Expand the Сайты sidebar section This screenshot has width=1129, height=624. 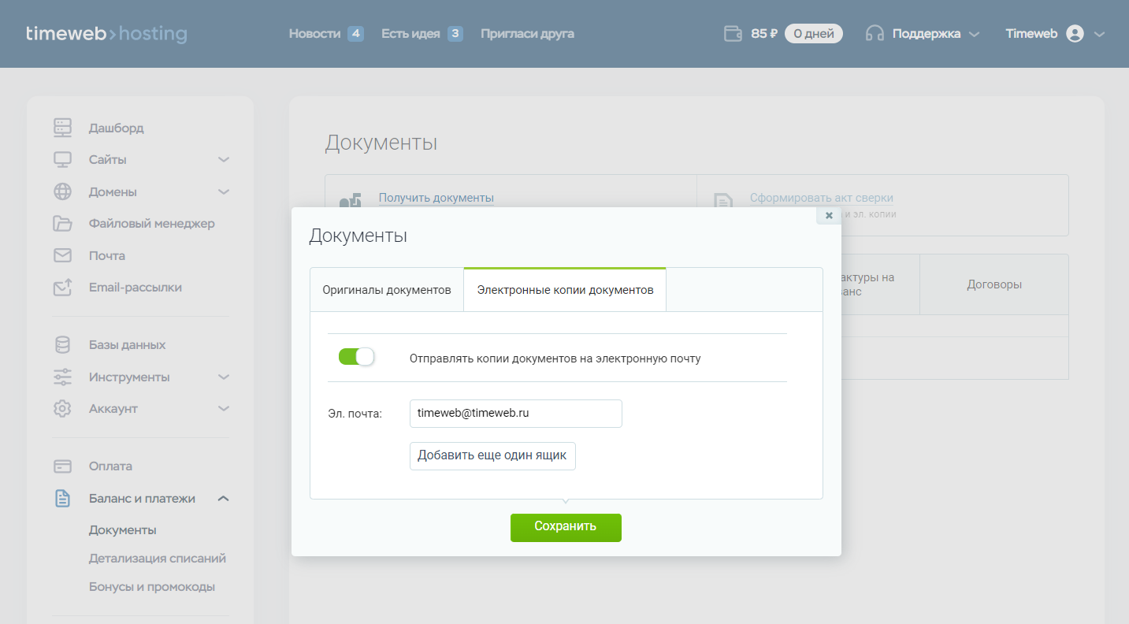point(224,160)
